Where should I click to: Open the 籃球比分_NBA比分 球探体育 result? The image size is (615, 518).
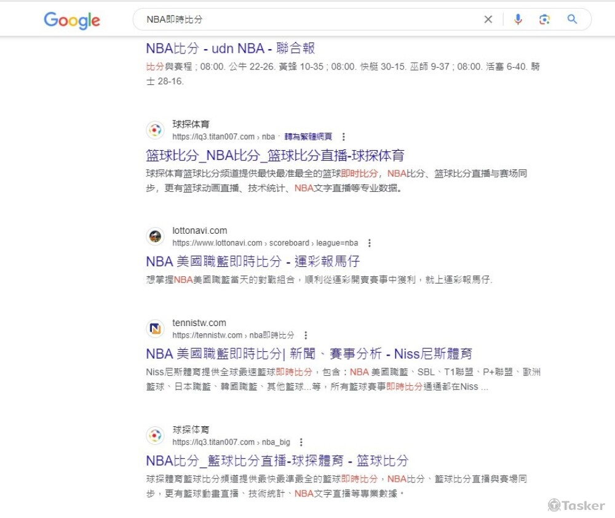tap(277, 155)
